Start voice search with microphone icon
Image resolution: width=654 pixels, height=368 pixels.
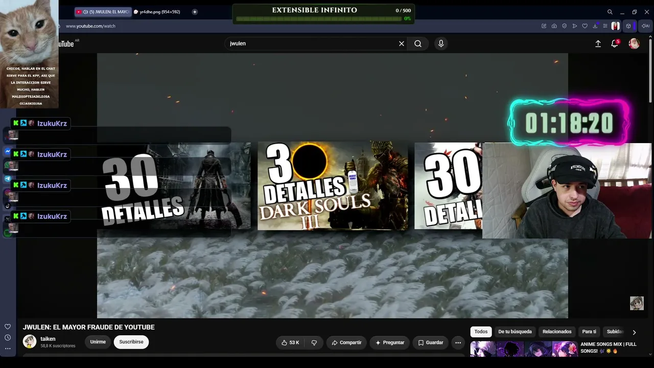[x=441, y=44]
